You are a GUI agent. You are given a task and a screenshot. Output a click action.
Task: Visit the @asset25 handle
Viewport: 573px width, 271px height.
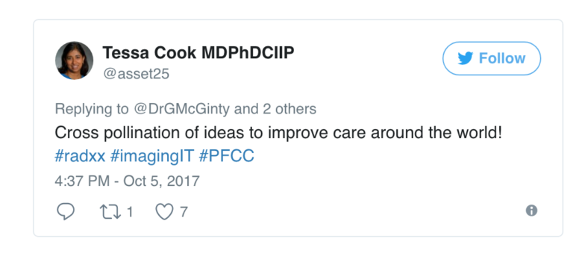tap(137, 74)
